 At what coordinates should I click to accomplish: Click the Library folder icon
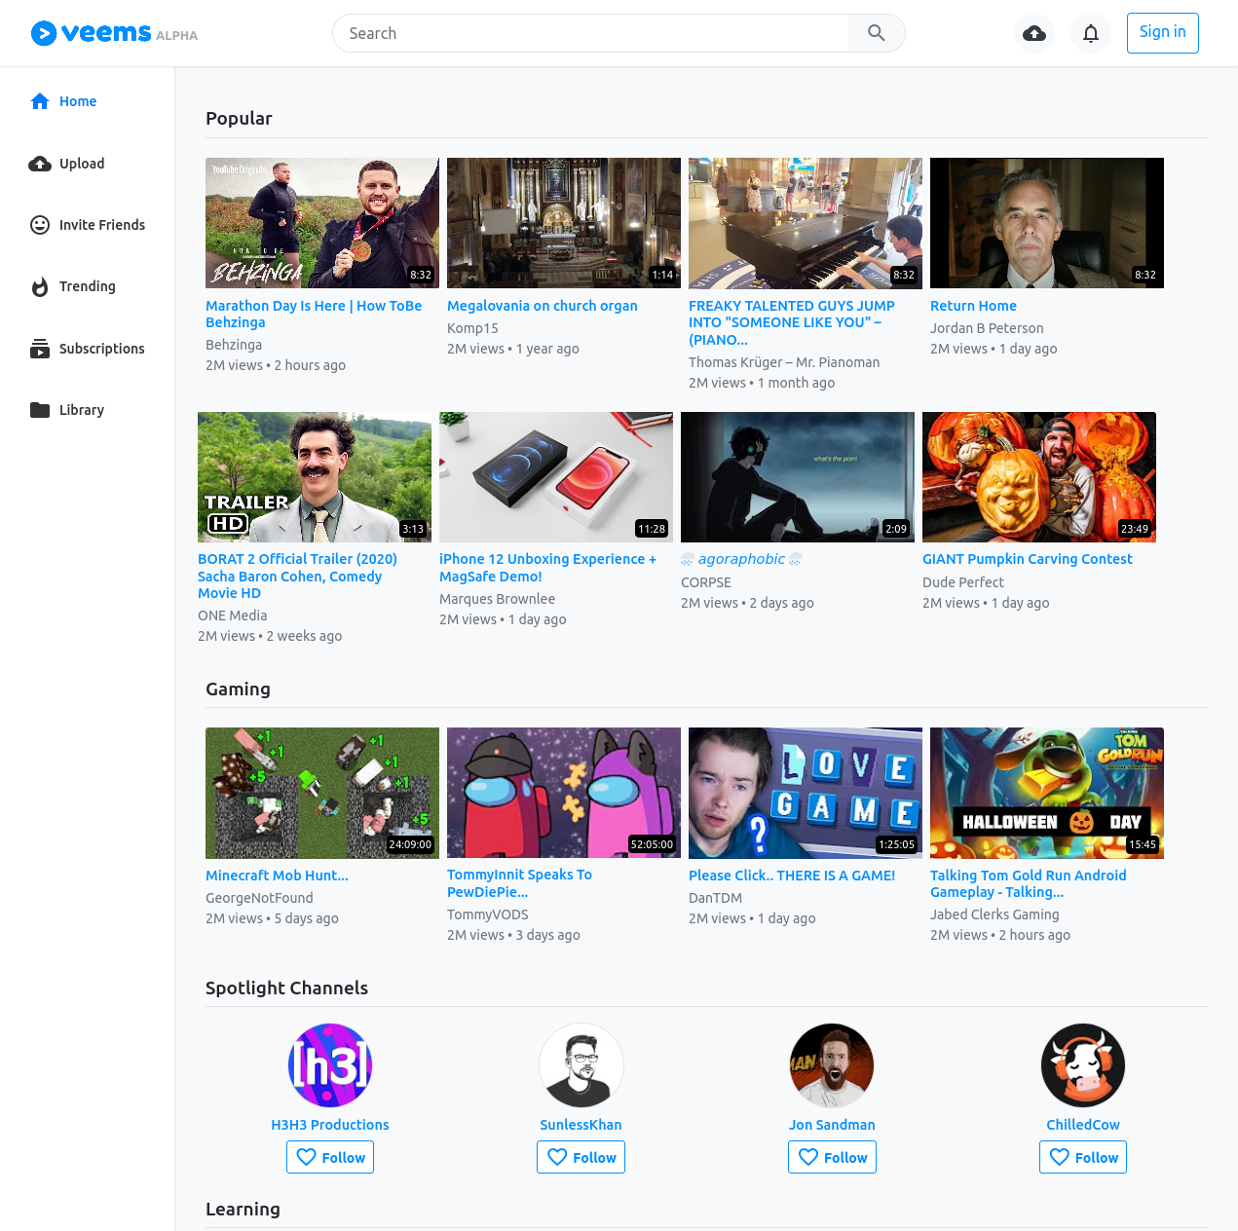[x=40, y=410]
